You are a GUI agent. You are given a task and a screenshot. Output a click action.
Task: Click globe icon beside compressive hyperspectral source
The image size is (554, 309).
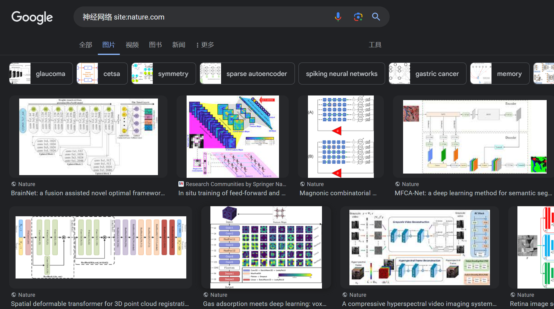point(345,295)
